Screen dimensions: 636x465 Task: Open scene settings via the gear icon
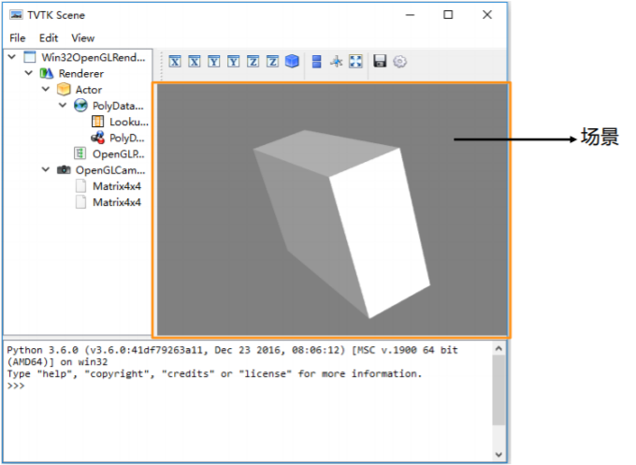point(399,62)
